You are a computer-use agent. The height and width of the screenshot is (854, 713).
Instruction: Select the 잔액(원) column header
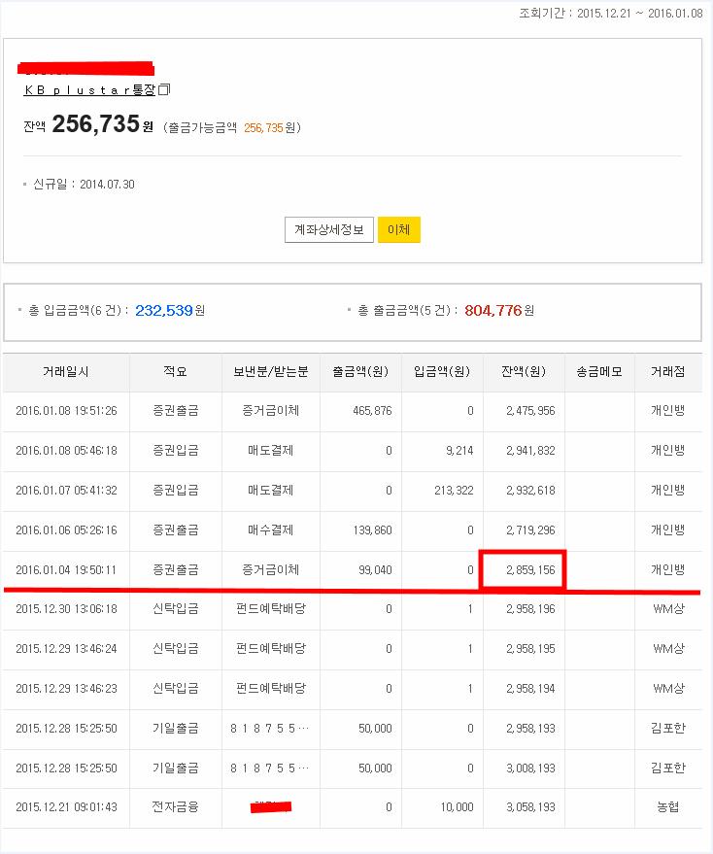tap(524, 372)
